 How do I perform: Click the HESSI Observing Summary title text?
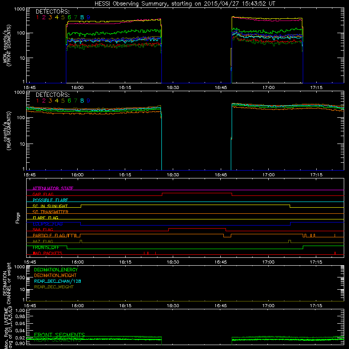point(185,4)
